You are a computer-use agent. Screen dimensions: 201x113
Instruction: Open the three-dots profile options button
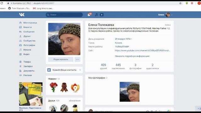78,59
